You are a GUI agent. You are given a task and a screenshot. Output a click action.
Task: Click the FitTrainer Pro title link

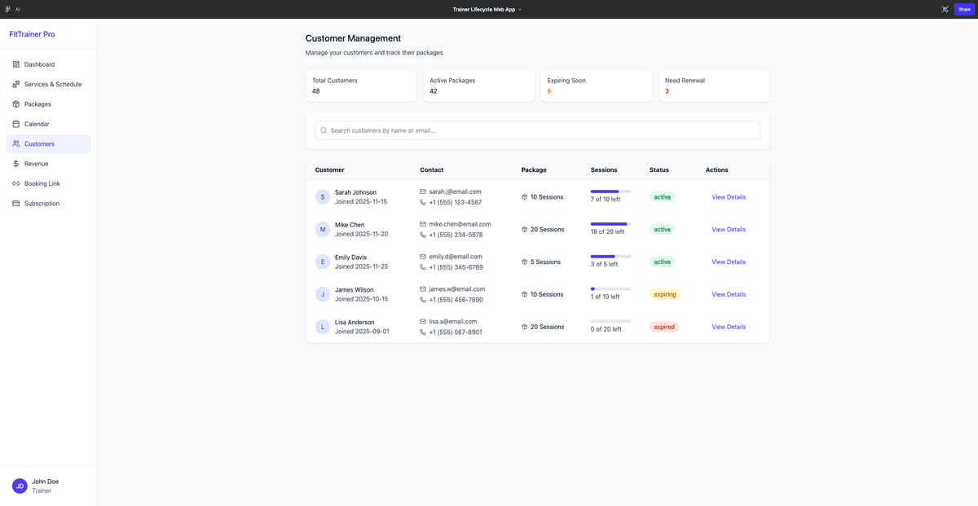coord(31,33)
